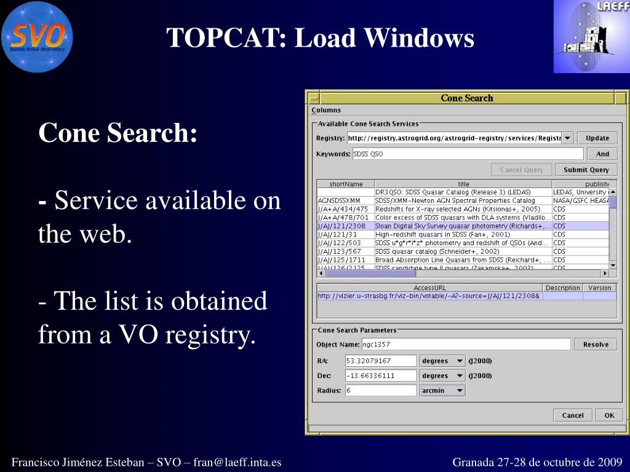Open the RA units dropdown
Image resolution: width=630 pixels, height=472 pixels.
pos(442,361)
